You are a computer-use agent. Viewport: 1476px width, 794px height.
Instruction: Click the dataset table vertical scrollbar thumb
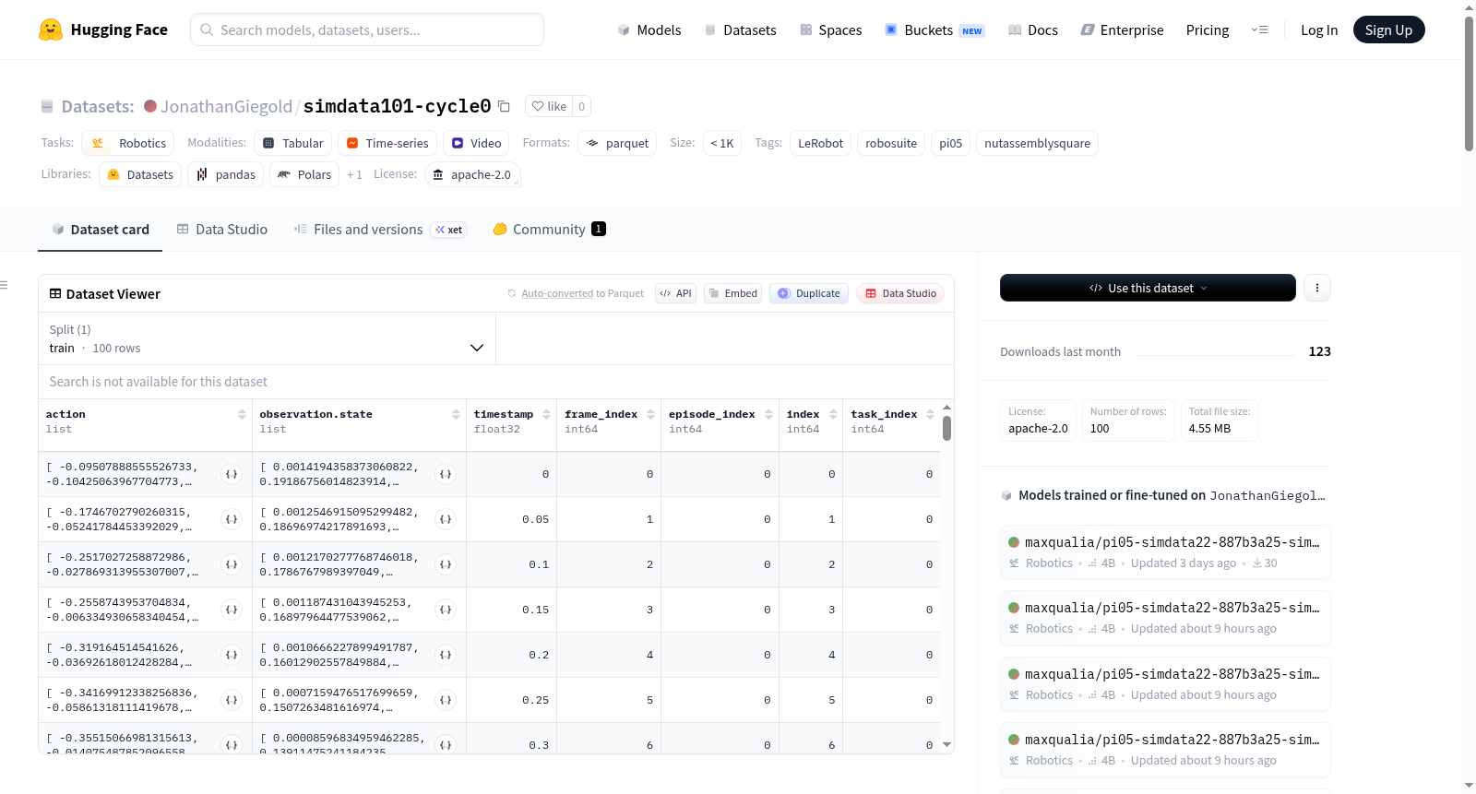[946, 429]
